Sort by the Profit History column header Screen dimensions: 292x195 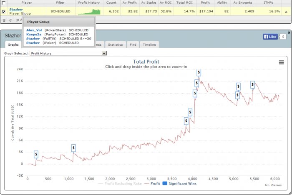point(89,2)
